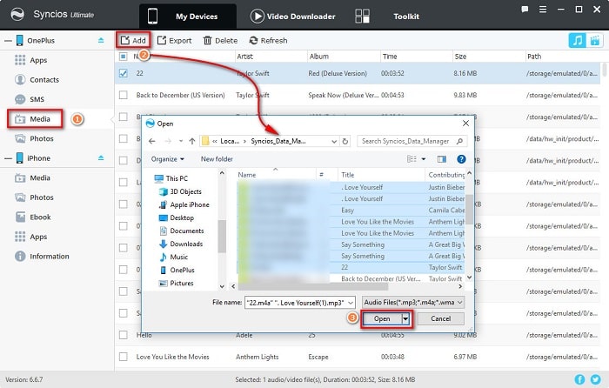The image size is (609, 388).
Task: Collapse the OnePlus device tree
Action: pos(5,41)
